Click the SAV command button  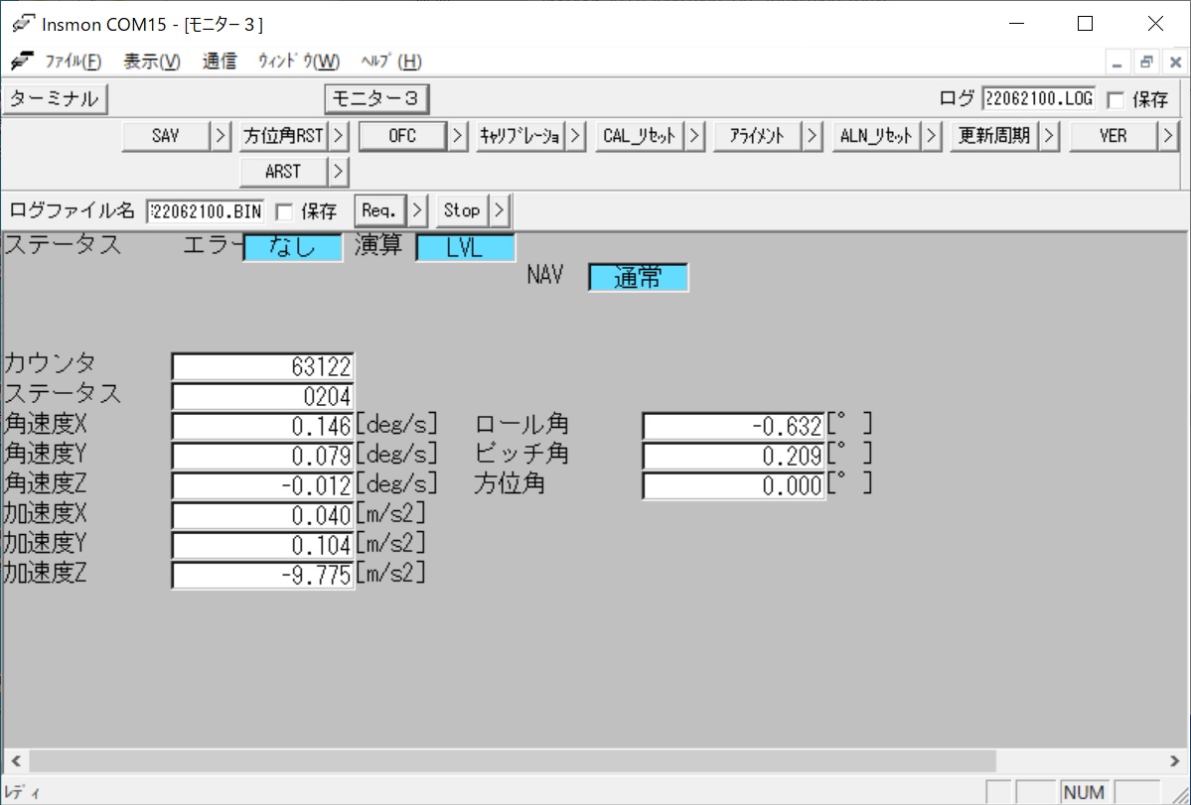point(166,136)
